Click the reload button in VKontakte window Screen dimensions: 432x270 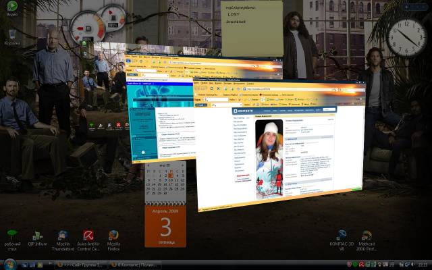211,88
